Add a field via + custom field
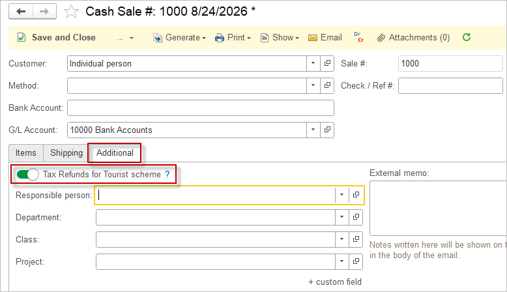This screenshot has height=292, width=507. point(335,282)
